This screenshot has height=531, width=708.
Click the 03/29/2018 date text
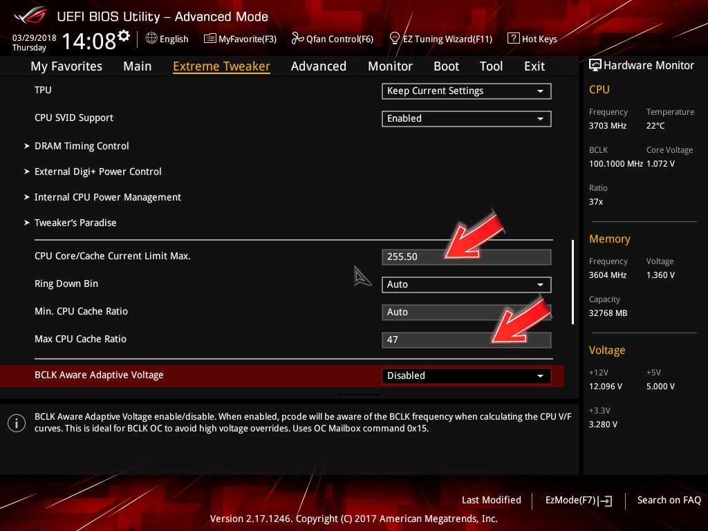click(35, 38)
